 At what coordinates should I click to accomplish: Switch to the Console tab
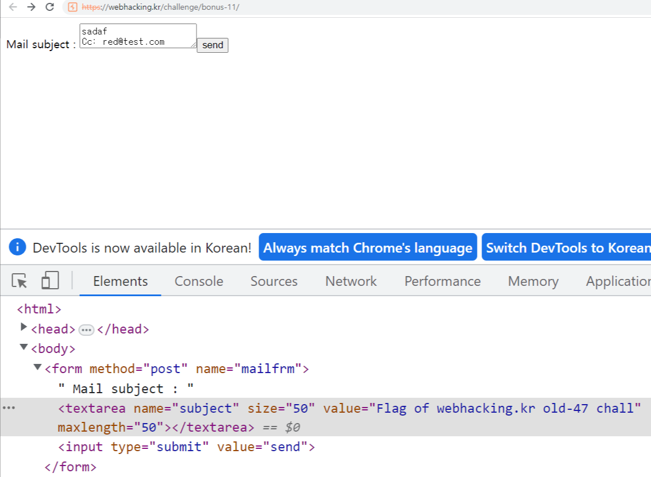click(199, 281)
